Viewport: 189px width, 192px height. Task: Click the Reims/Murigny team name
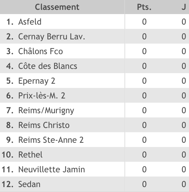click(x=46, y=110)
